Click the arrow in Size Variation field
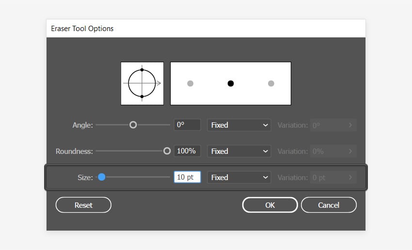This screenshot has height=250, width=412. pyautogui.click(x=350, y=177)
